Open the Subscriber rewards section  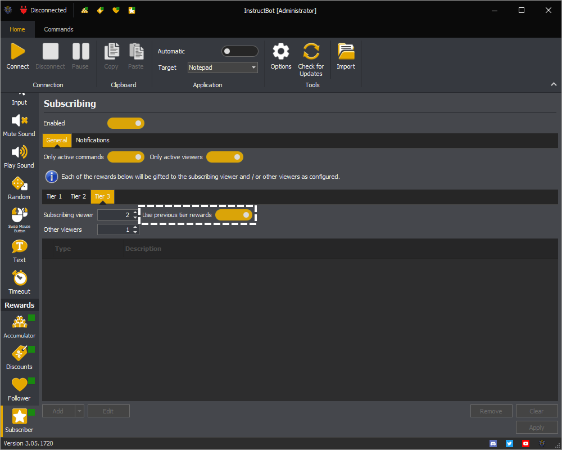[x=19, y=421]
